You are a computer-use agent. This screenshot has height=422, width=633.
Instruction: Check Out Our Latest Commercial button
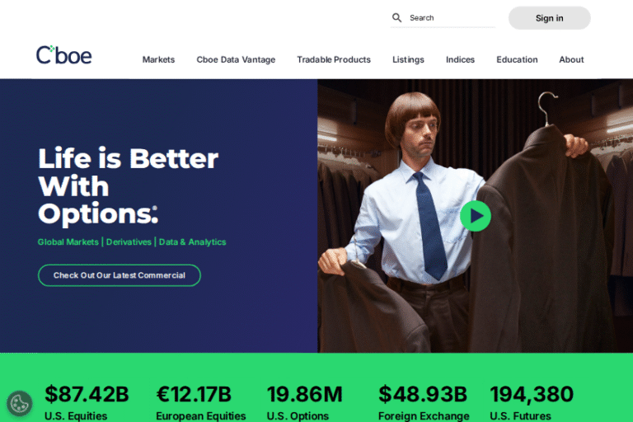120,275
